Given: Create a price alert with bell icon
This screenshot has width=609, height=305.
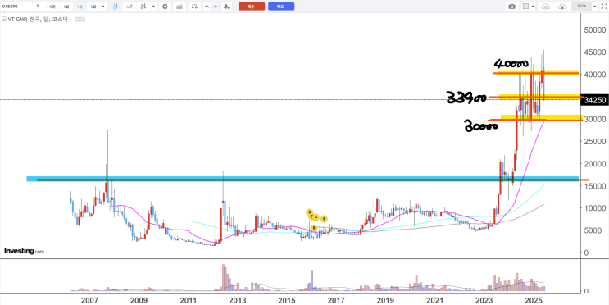Looking at the screenshot, I should pos(226,7).
